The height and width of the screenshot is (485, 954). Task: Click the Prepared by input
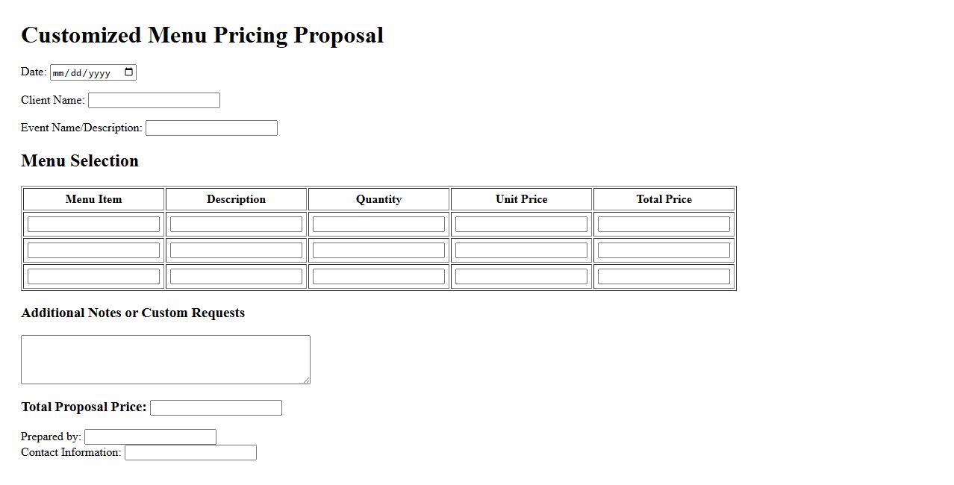pyautogui.click(x=150, y=436)
